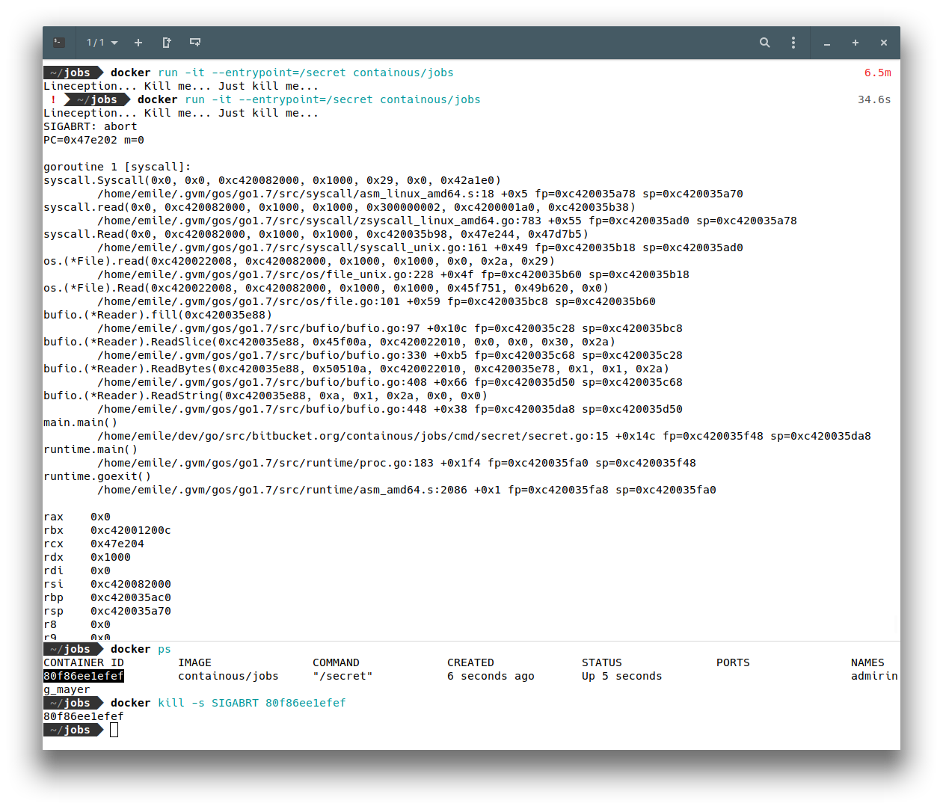Click the 34.6s duration label
This screenshot has width=943, height=809.
pos(874,99)
